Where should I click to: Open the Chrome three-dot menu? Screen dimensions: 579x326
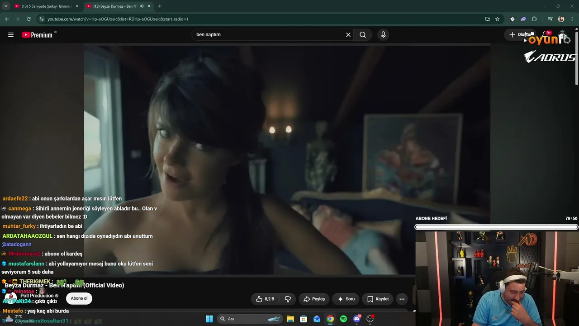[572, 19]
